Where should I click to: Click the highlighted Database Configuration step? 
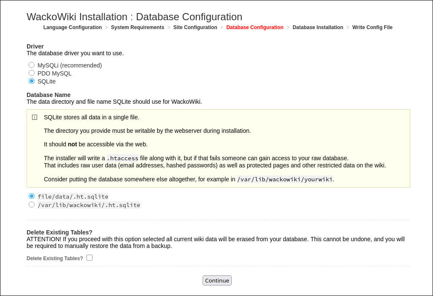click(254, 27)
